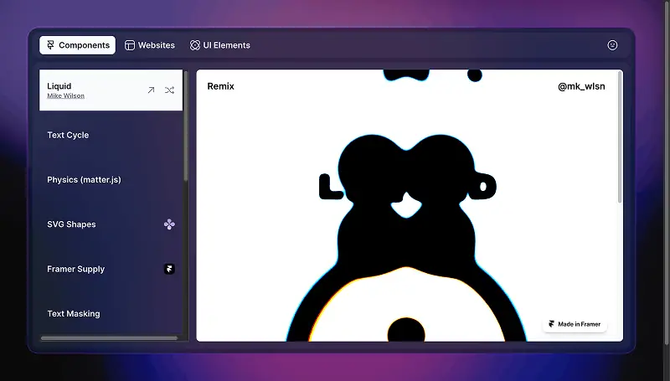Click the horizontal scrollbar under component list

(x=109, y=337)
